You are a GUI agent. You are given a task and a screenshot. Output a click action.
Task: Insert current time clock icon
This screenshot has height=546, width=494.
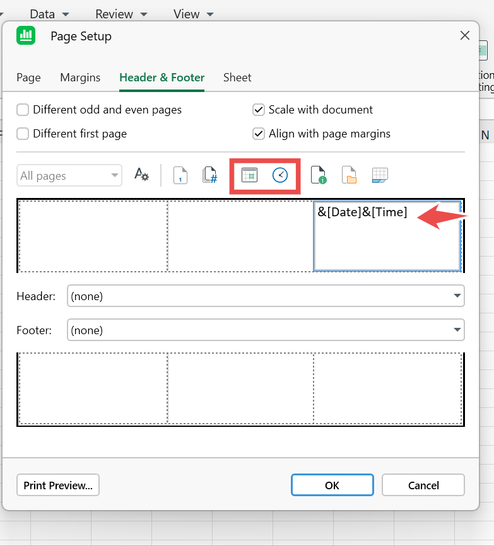coord(280,175)
